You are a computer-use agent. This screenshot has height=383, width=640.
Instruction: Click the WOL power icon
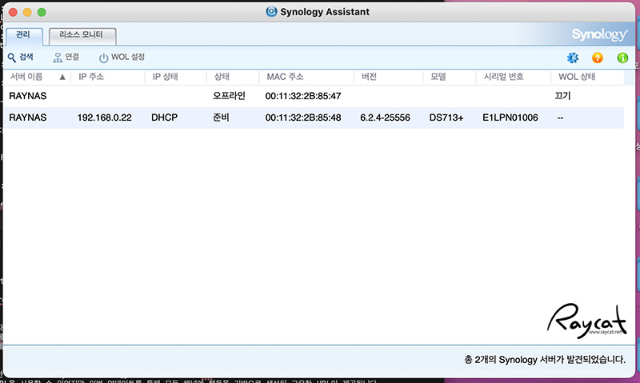point(104,58)
